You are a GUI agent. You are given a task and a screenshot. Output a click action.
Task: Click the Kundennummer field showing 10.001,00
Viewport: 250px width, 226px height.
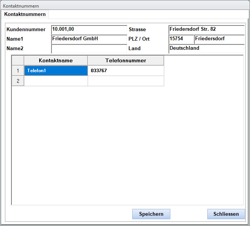click(89, 29)
